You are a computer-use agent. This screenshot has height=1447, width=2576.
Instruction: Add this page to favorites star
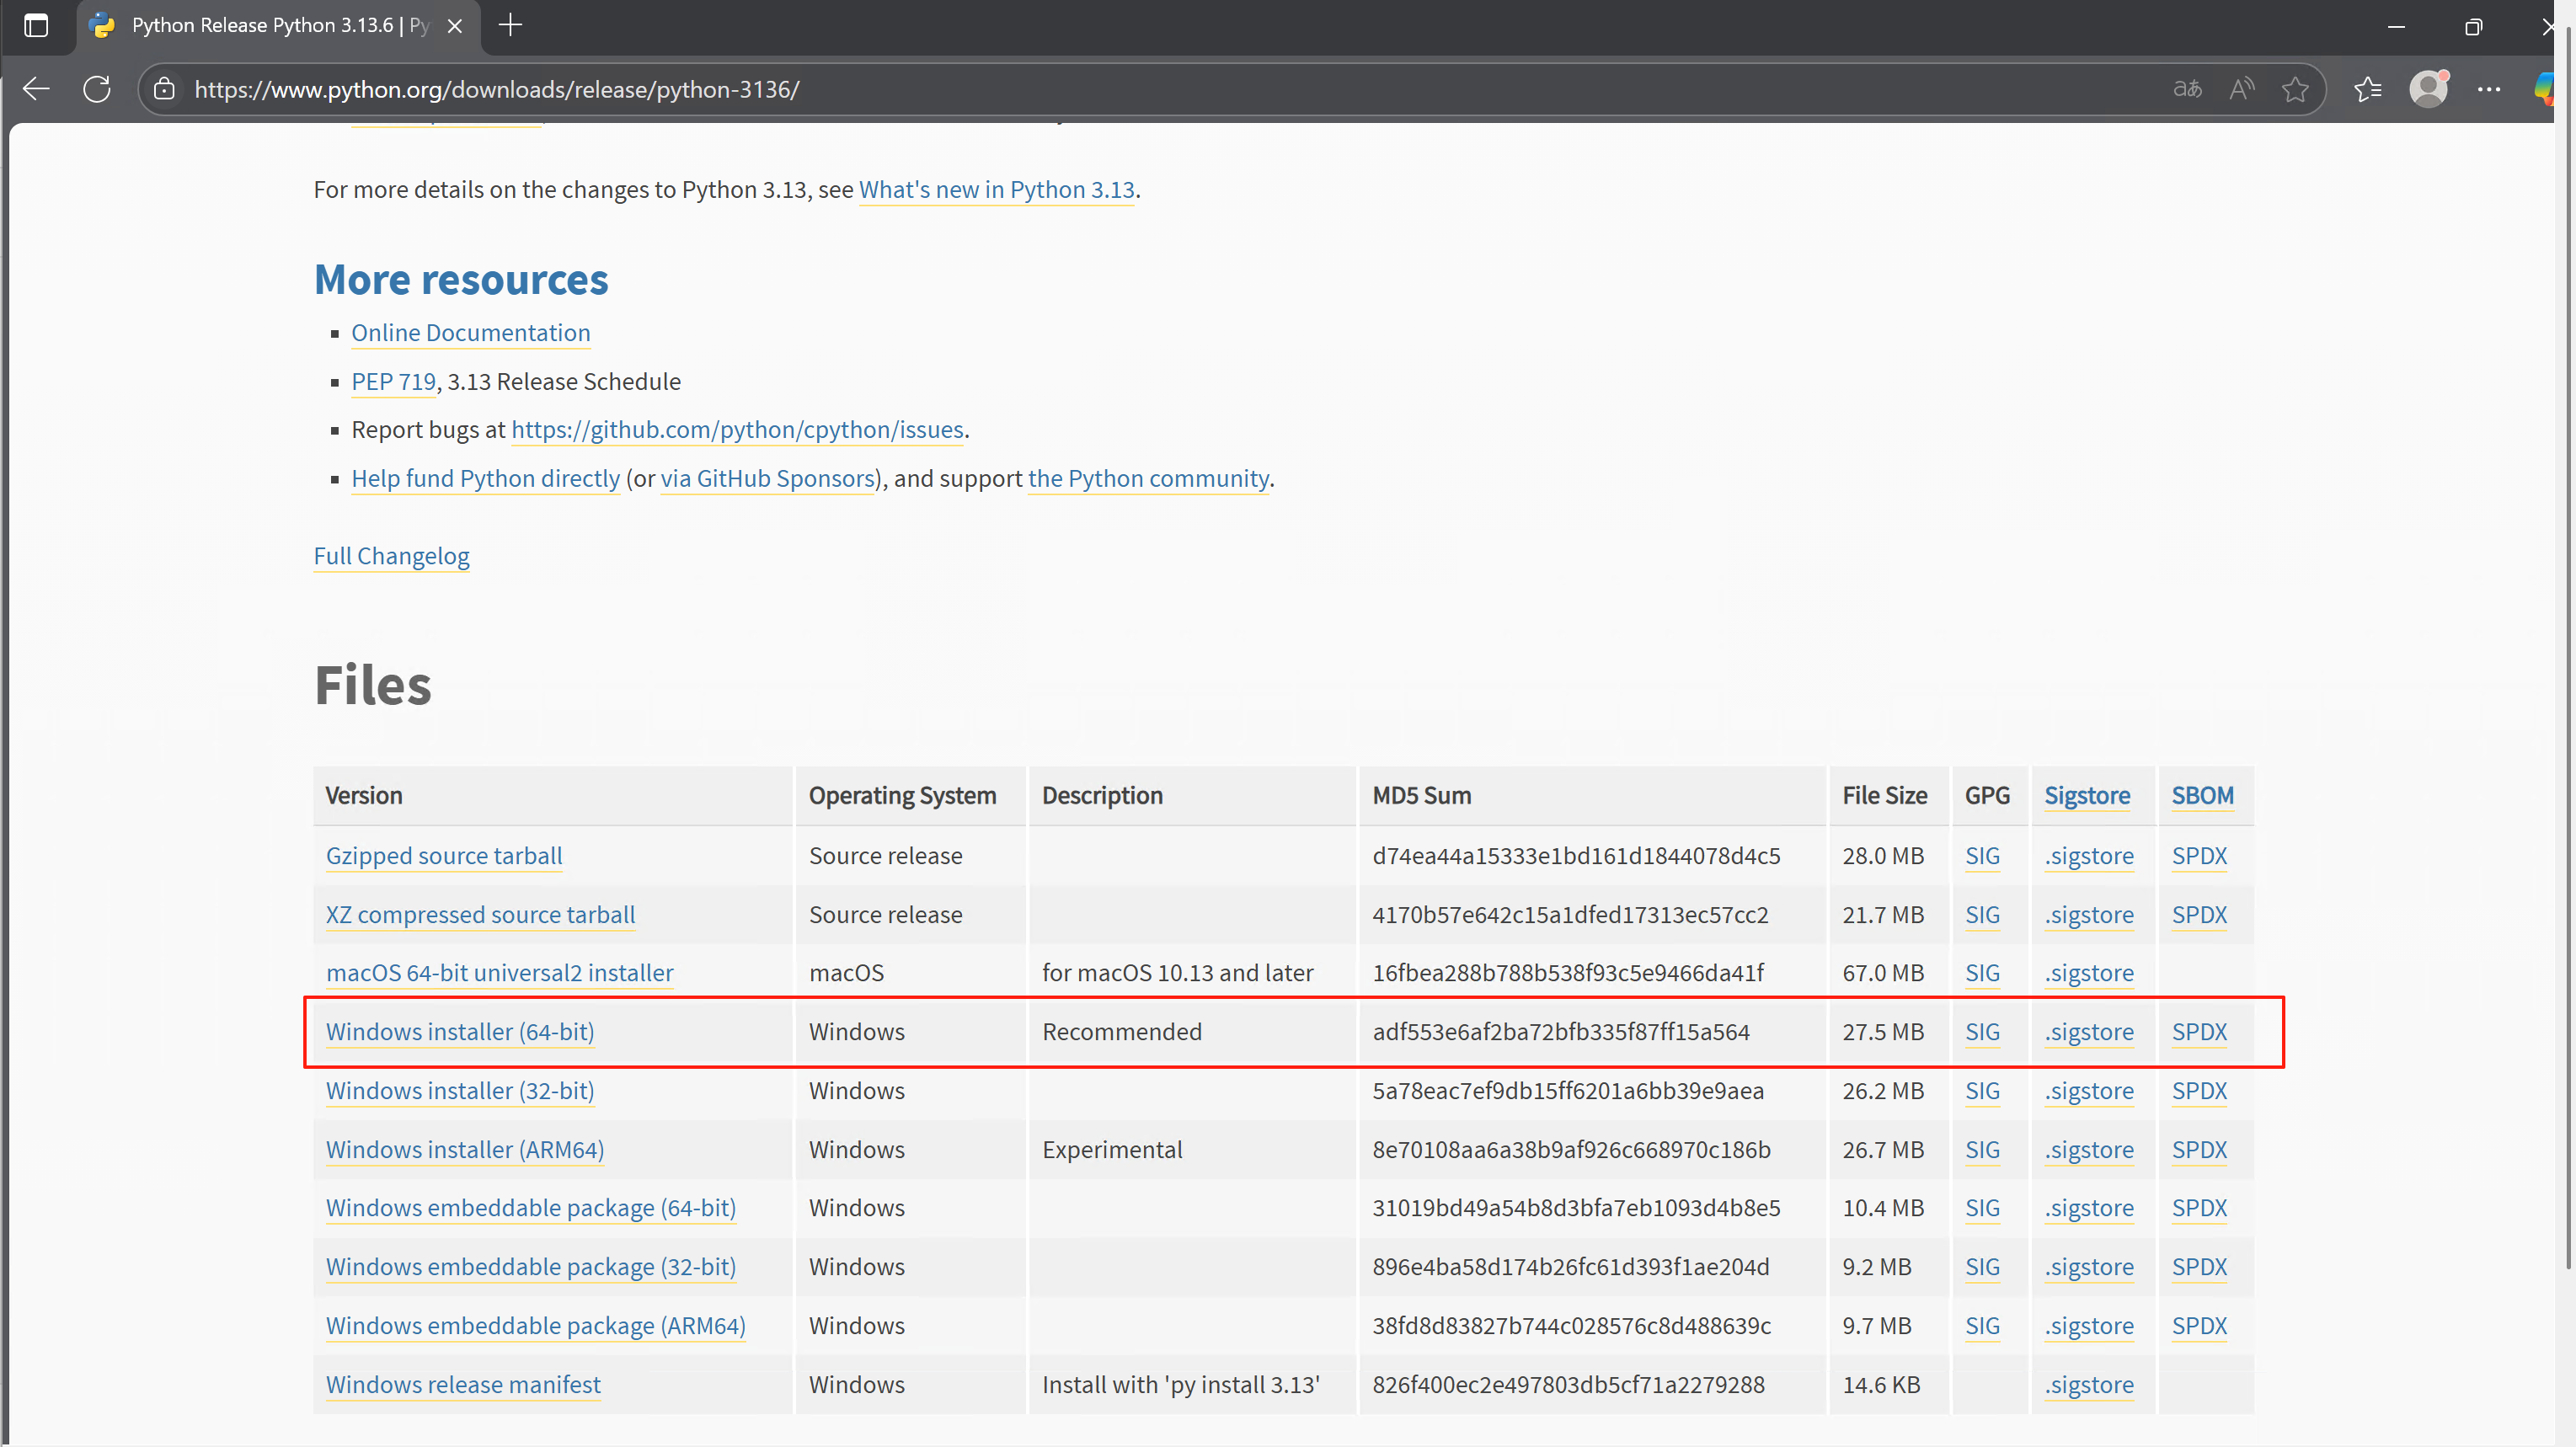pos(2296,89)
